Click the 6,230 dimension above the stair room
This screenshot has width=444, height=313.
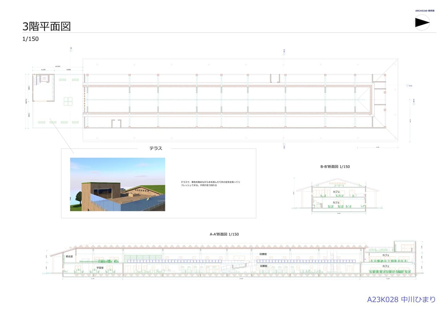(x=43, y=70)
